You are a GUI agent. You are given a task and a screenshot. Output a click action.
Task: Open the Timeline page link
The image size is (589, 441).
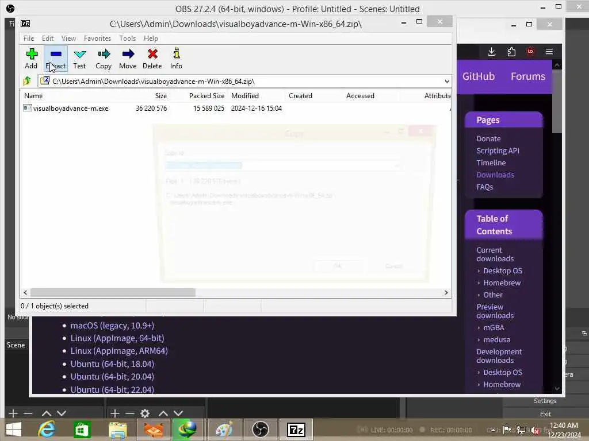[x=491, y=163]
